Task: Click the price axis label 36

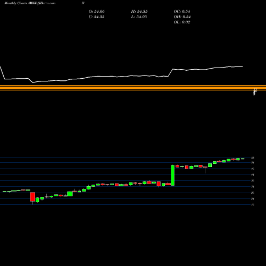Action: [x=253, y=181]
